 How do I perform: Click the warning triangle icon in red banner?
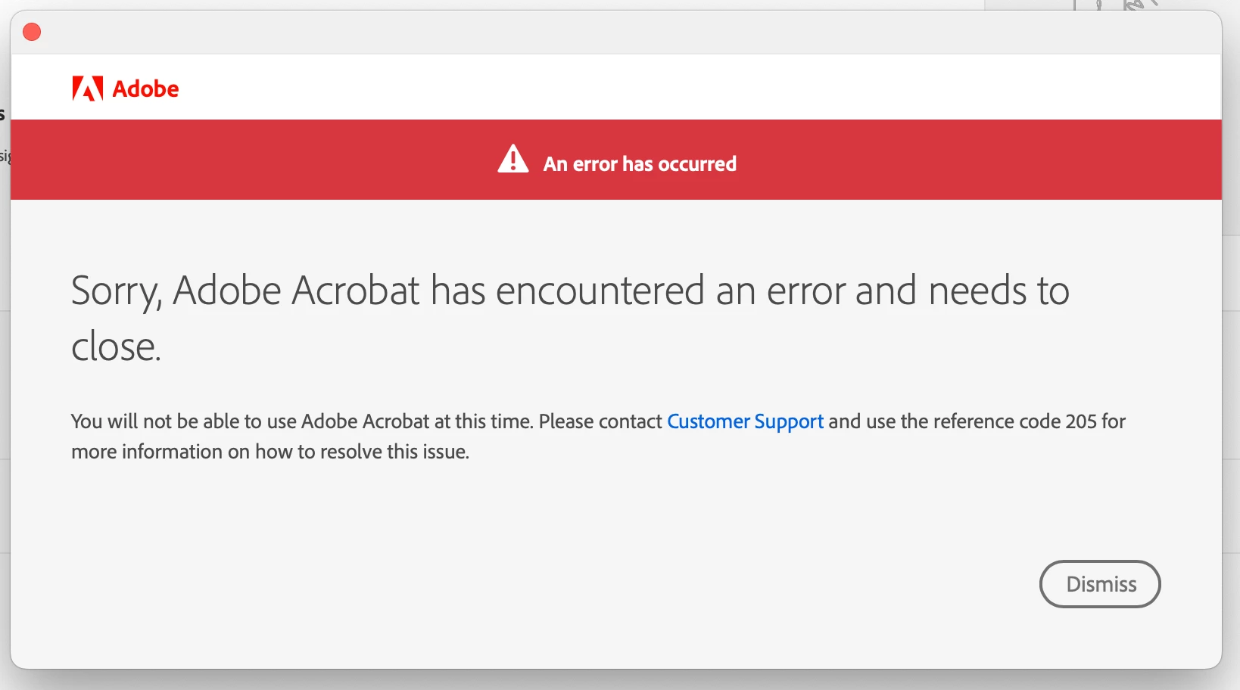point(513,159)
